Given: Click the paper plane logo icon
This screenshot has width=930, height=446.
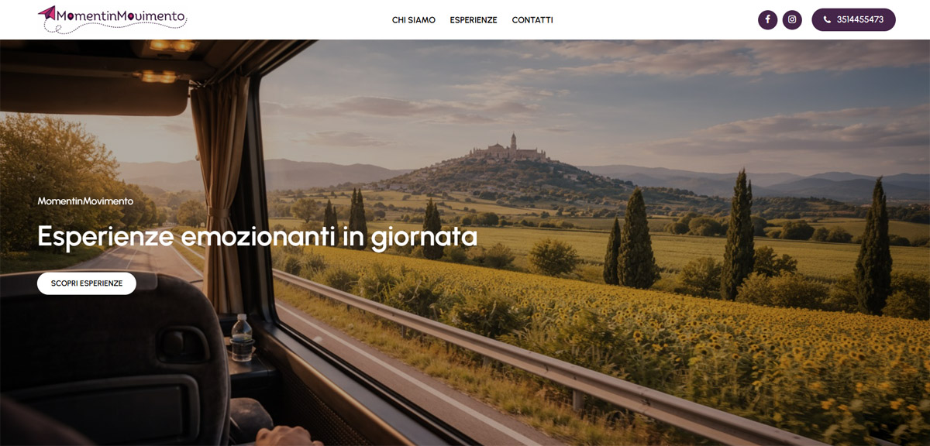Looking at the screenshot, I should click(x=47, y=13).
